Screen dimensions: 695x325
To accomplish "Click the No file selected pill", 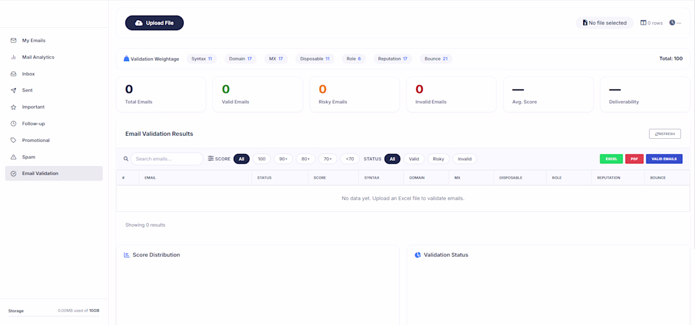I will click(605, 23).
